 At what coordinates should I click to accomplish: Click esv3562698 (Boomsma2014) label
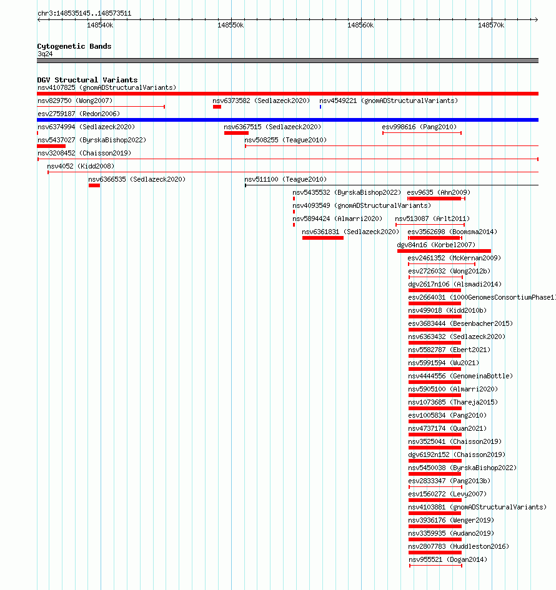coord(452,232)
